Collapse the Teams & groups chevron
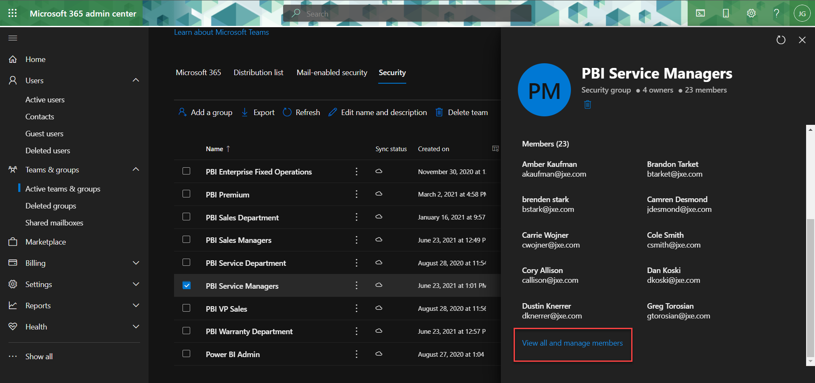 (136, 169)
